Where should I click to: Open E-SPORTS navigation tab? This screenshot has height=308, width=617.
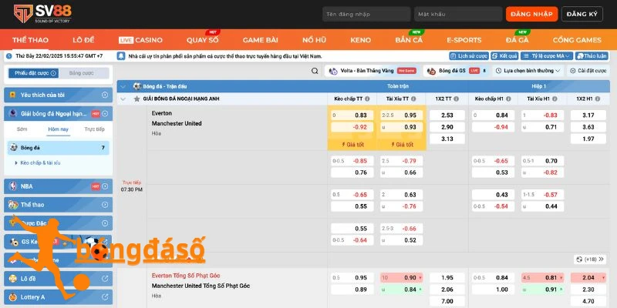(x=464, y=40)
